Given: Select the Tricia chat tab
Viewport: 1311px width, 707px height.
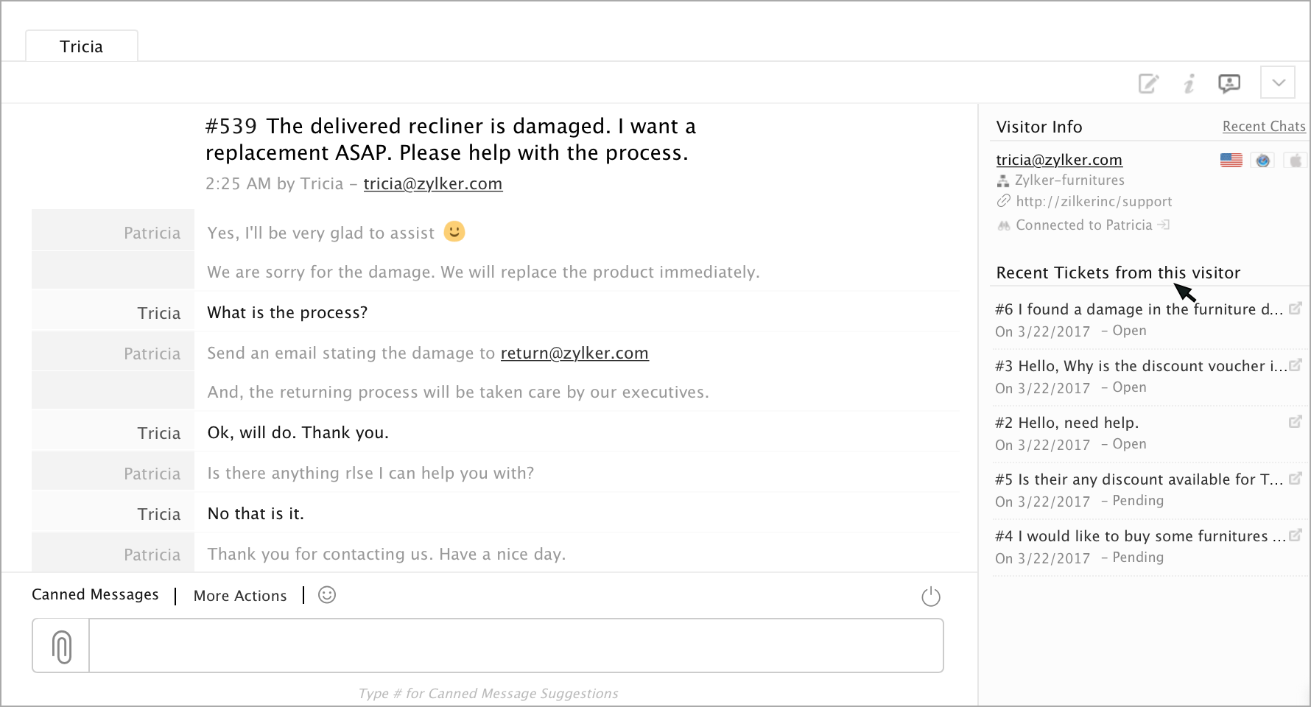Looking at the screenshot, I should pyautogui.click(x=82, y=46).
